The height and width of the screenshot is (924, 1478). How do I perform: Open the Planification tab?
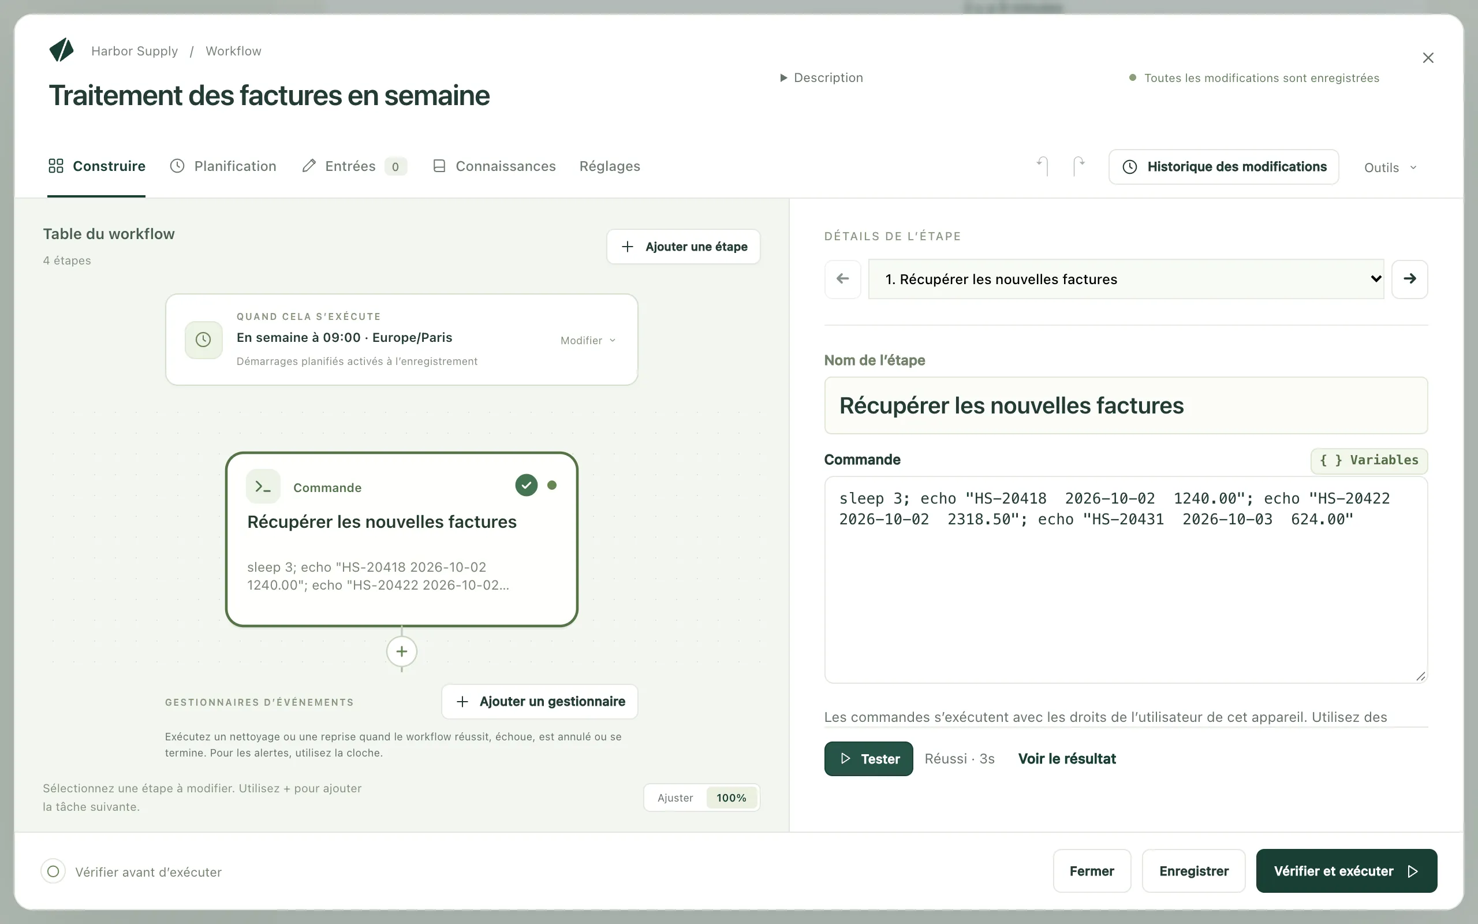click(x=223, y=166)
